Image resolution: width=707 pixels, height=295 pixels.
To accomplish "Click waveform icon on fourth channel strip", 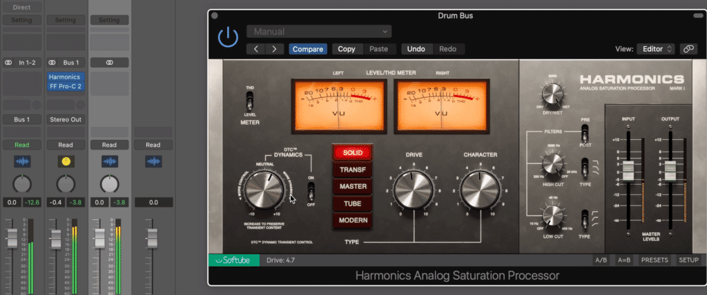I will coord(153,161).
